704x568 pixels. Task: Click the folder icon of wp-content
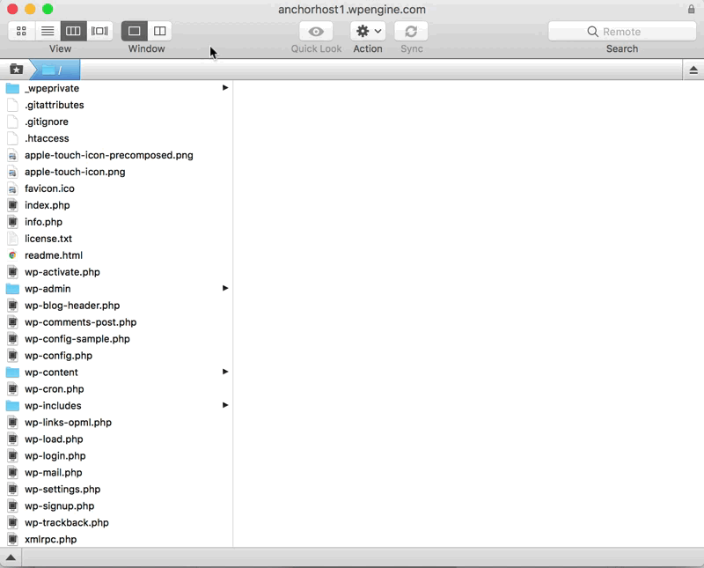pos(12,373)
